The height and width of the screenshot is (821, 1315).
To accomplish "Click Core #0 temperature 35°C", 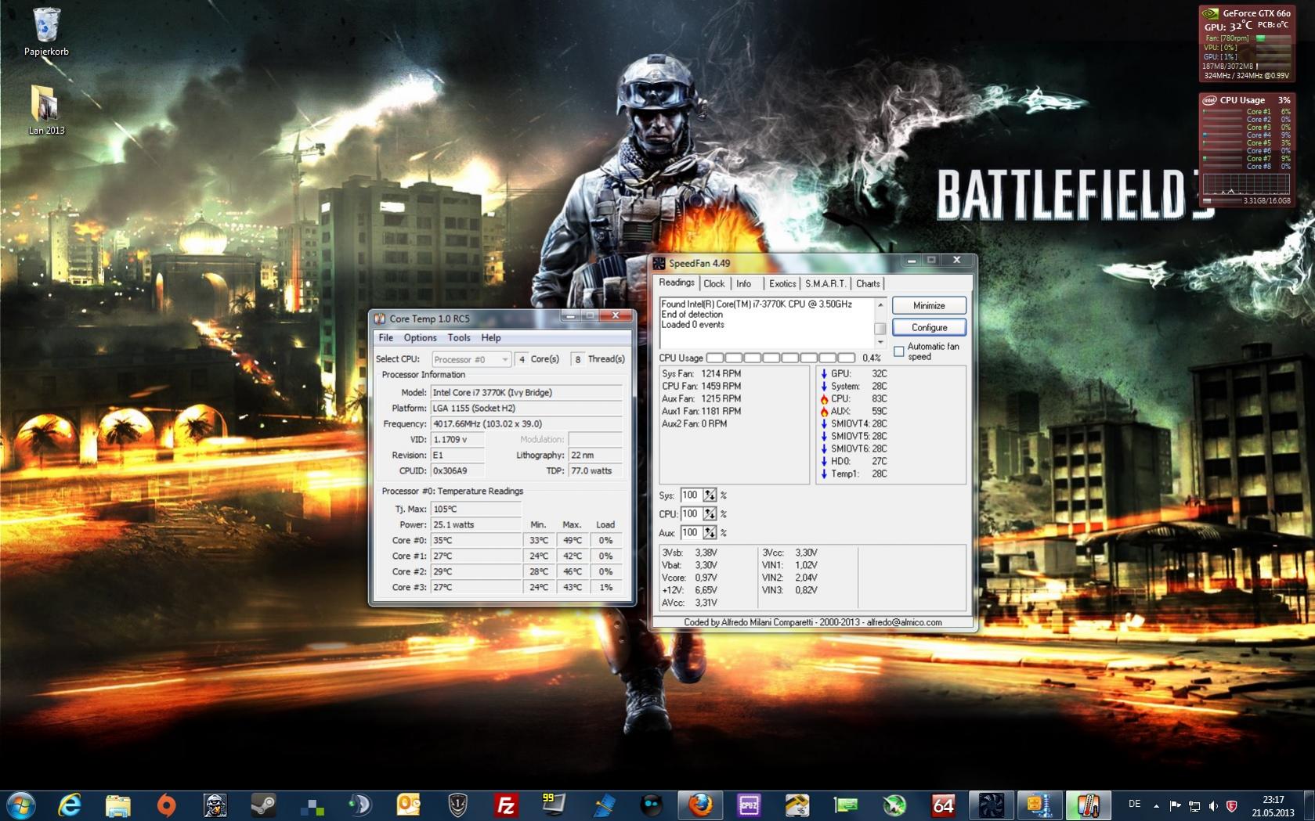I will (476, 540).
